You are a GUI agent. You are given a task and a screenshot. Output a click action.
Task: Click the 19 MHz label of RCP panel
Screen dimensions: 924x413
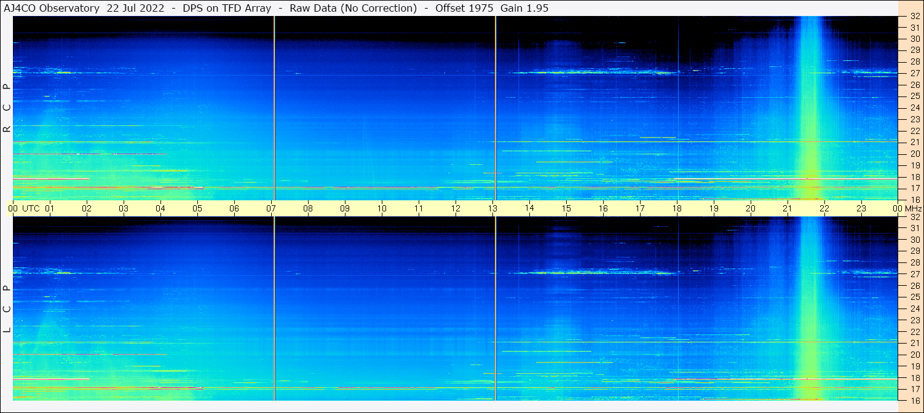tap(914, 165)
